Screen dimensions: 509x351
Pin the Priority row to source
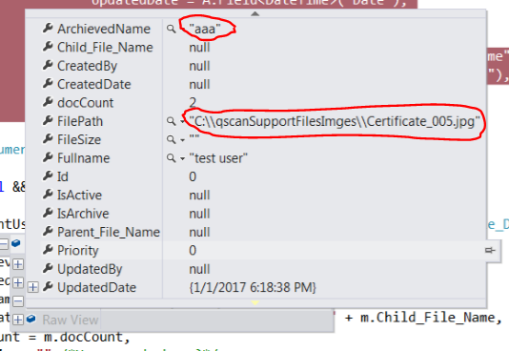[490, 250]
